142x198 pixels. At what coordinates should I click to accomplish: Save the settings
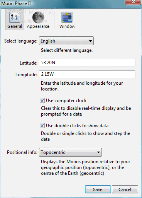point(98,189)
